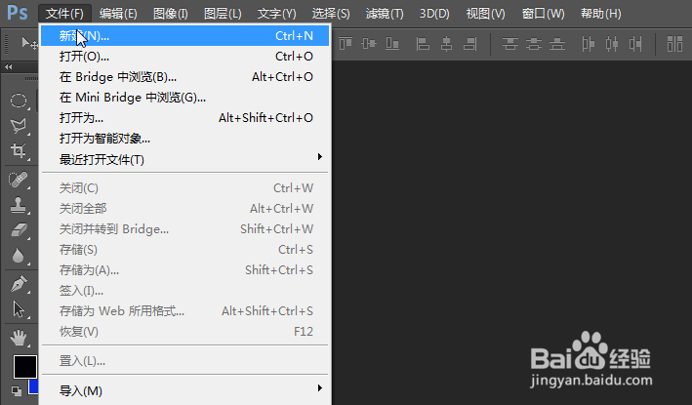Click Align Bottom Edges icon

392,44
